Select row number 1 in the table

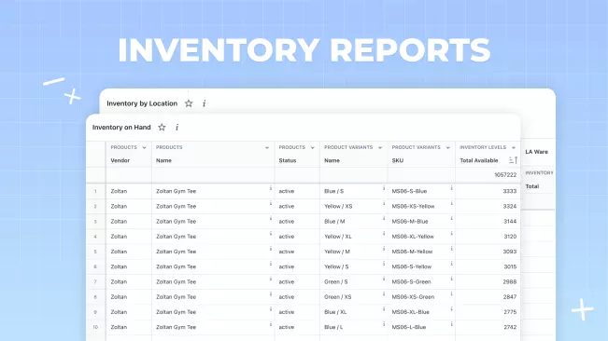[95, 191]
